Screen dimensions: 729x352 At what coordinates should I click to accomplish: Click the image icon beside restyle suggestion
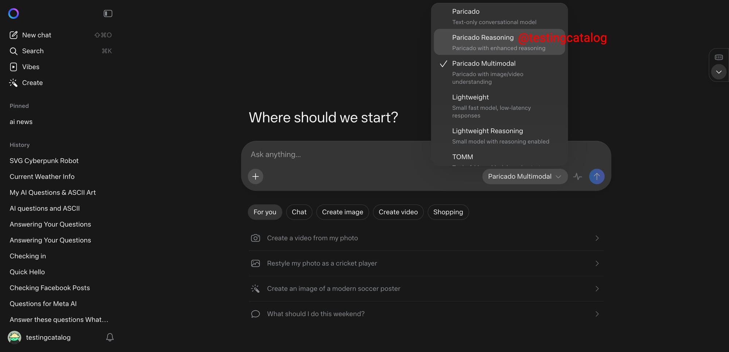click(x=256, y=263)
